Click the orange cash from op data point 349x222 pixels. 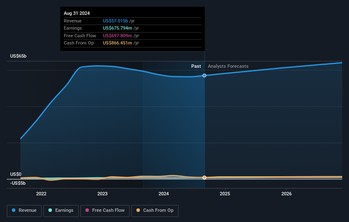click(204, 178)
